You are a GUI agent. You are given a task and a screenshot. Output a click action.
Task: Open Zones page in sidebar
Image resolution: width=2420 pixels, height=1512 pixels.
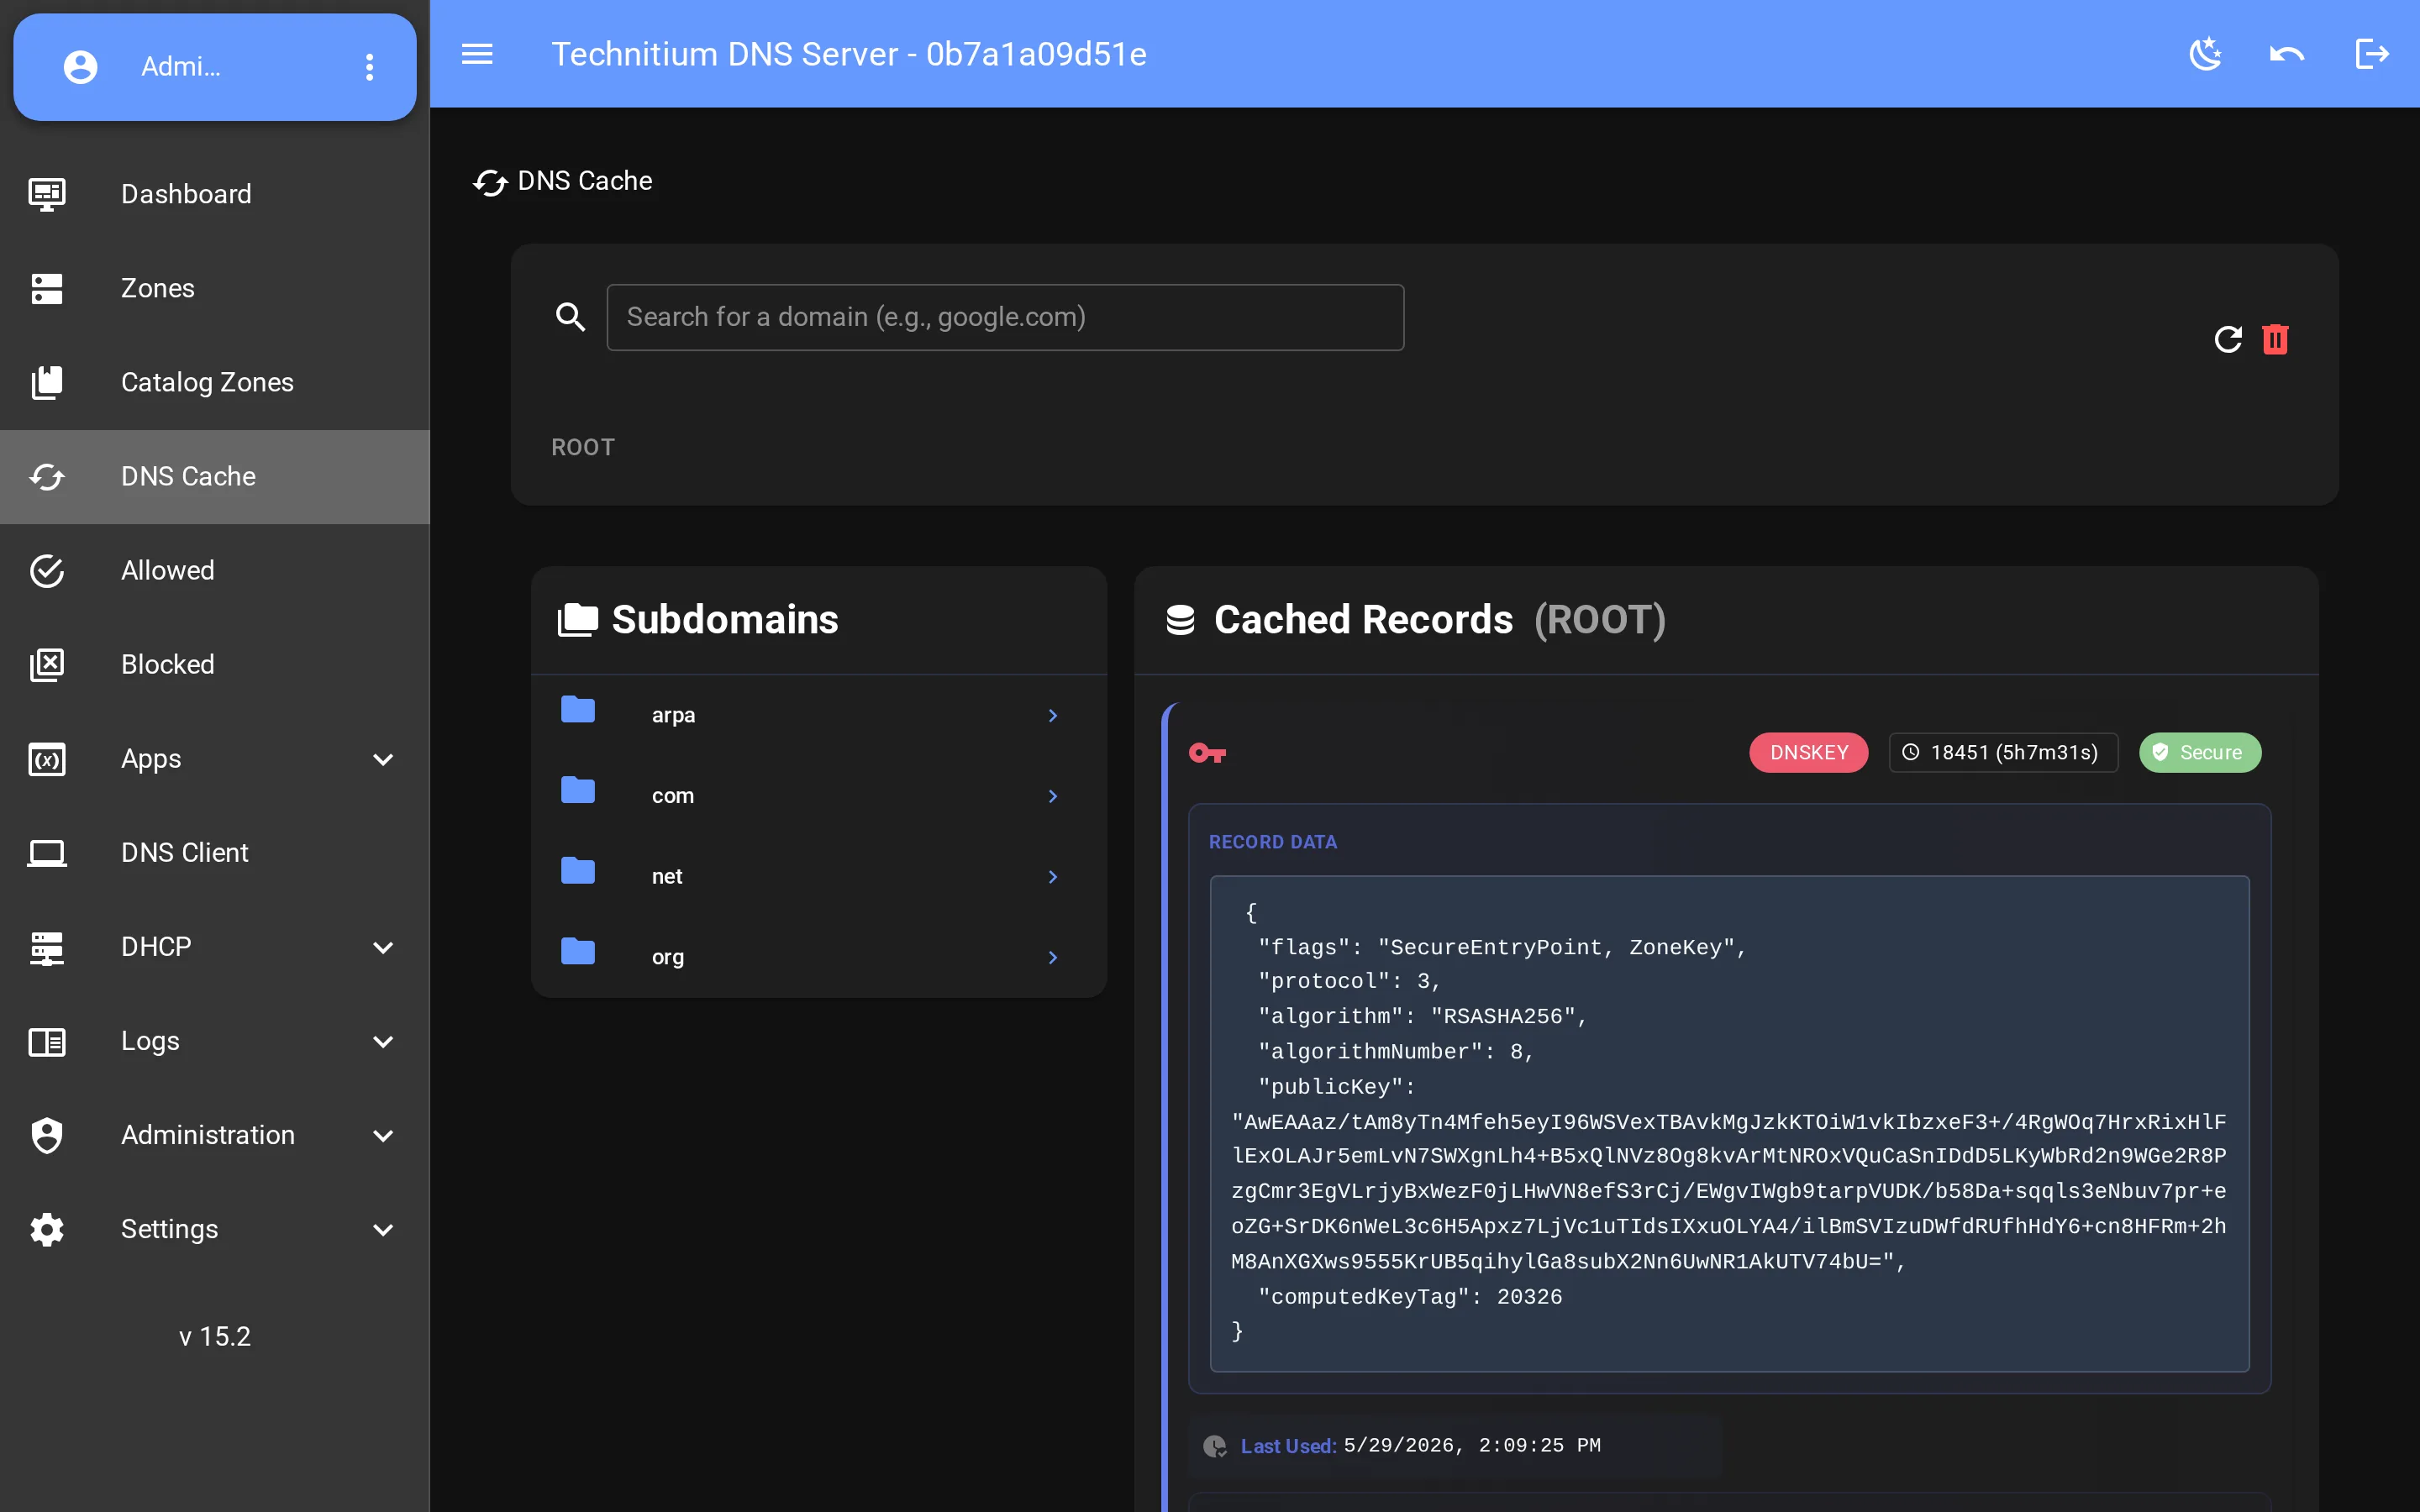(x=215, y=288)
